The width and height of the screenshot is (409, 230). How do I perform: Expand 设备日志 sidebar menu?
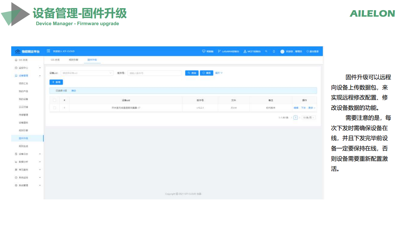point(28,154)
